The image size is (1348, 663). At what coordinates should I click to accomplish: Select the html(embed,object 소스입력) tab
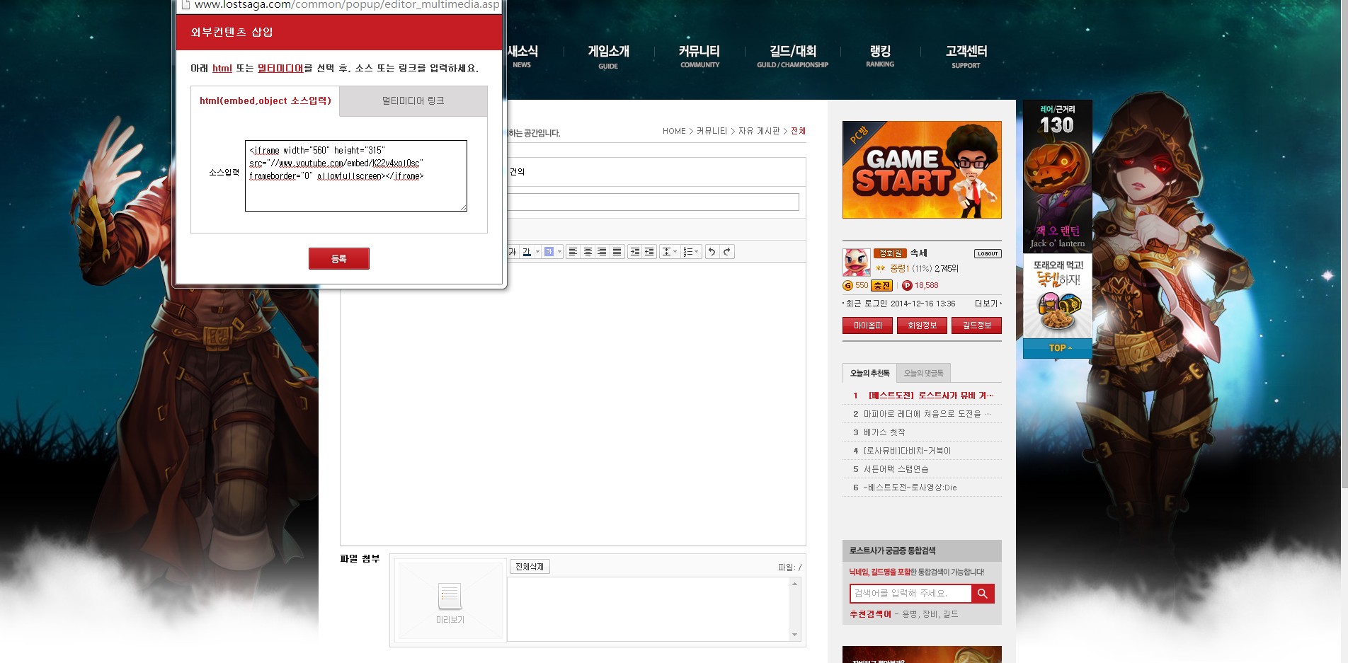coord(265,101)
